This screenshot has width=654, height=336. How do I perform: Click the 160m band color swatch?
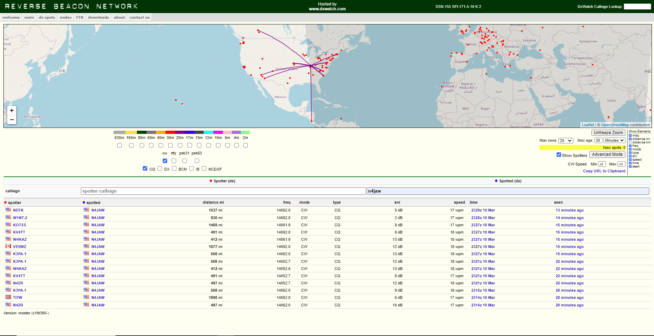(131, 132)
